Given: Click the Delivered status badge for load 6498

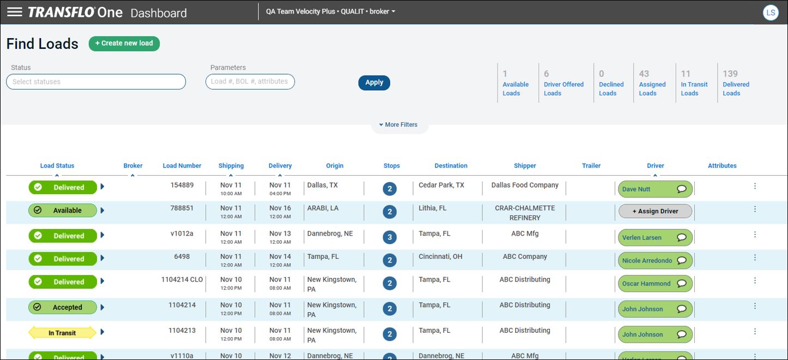Looking at the screenshot, I should [x=62, y=259].
